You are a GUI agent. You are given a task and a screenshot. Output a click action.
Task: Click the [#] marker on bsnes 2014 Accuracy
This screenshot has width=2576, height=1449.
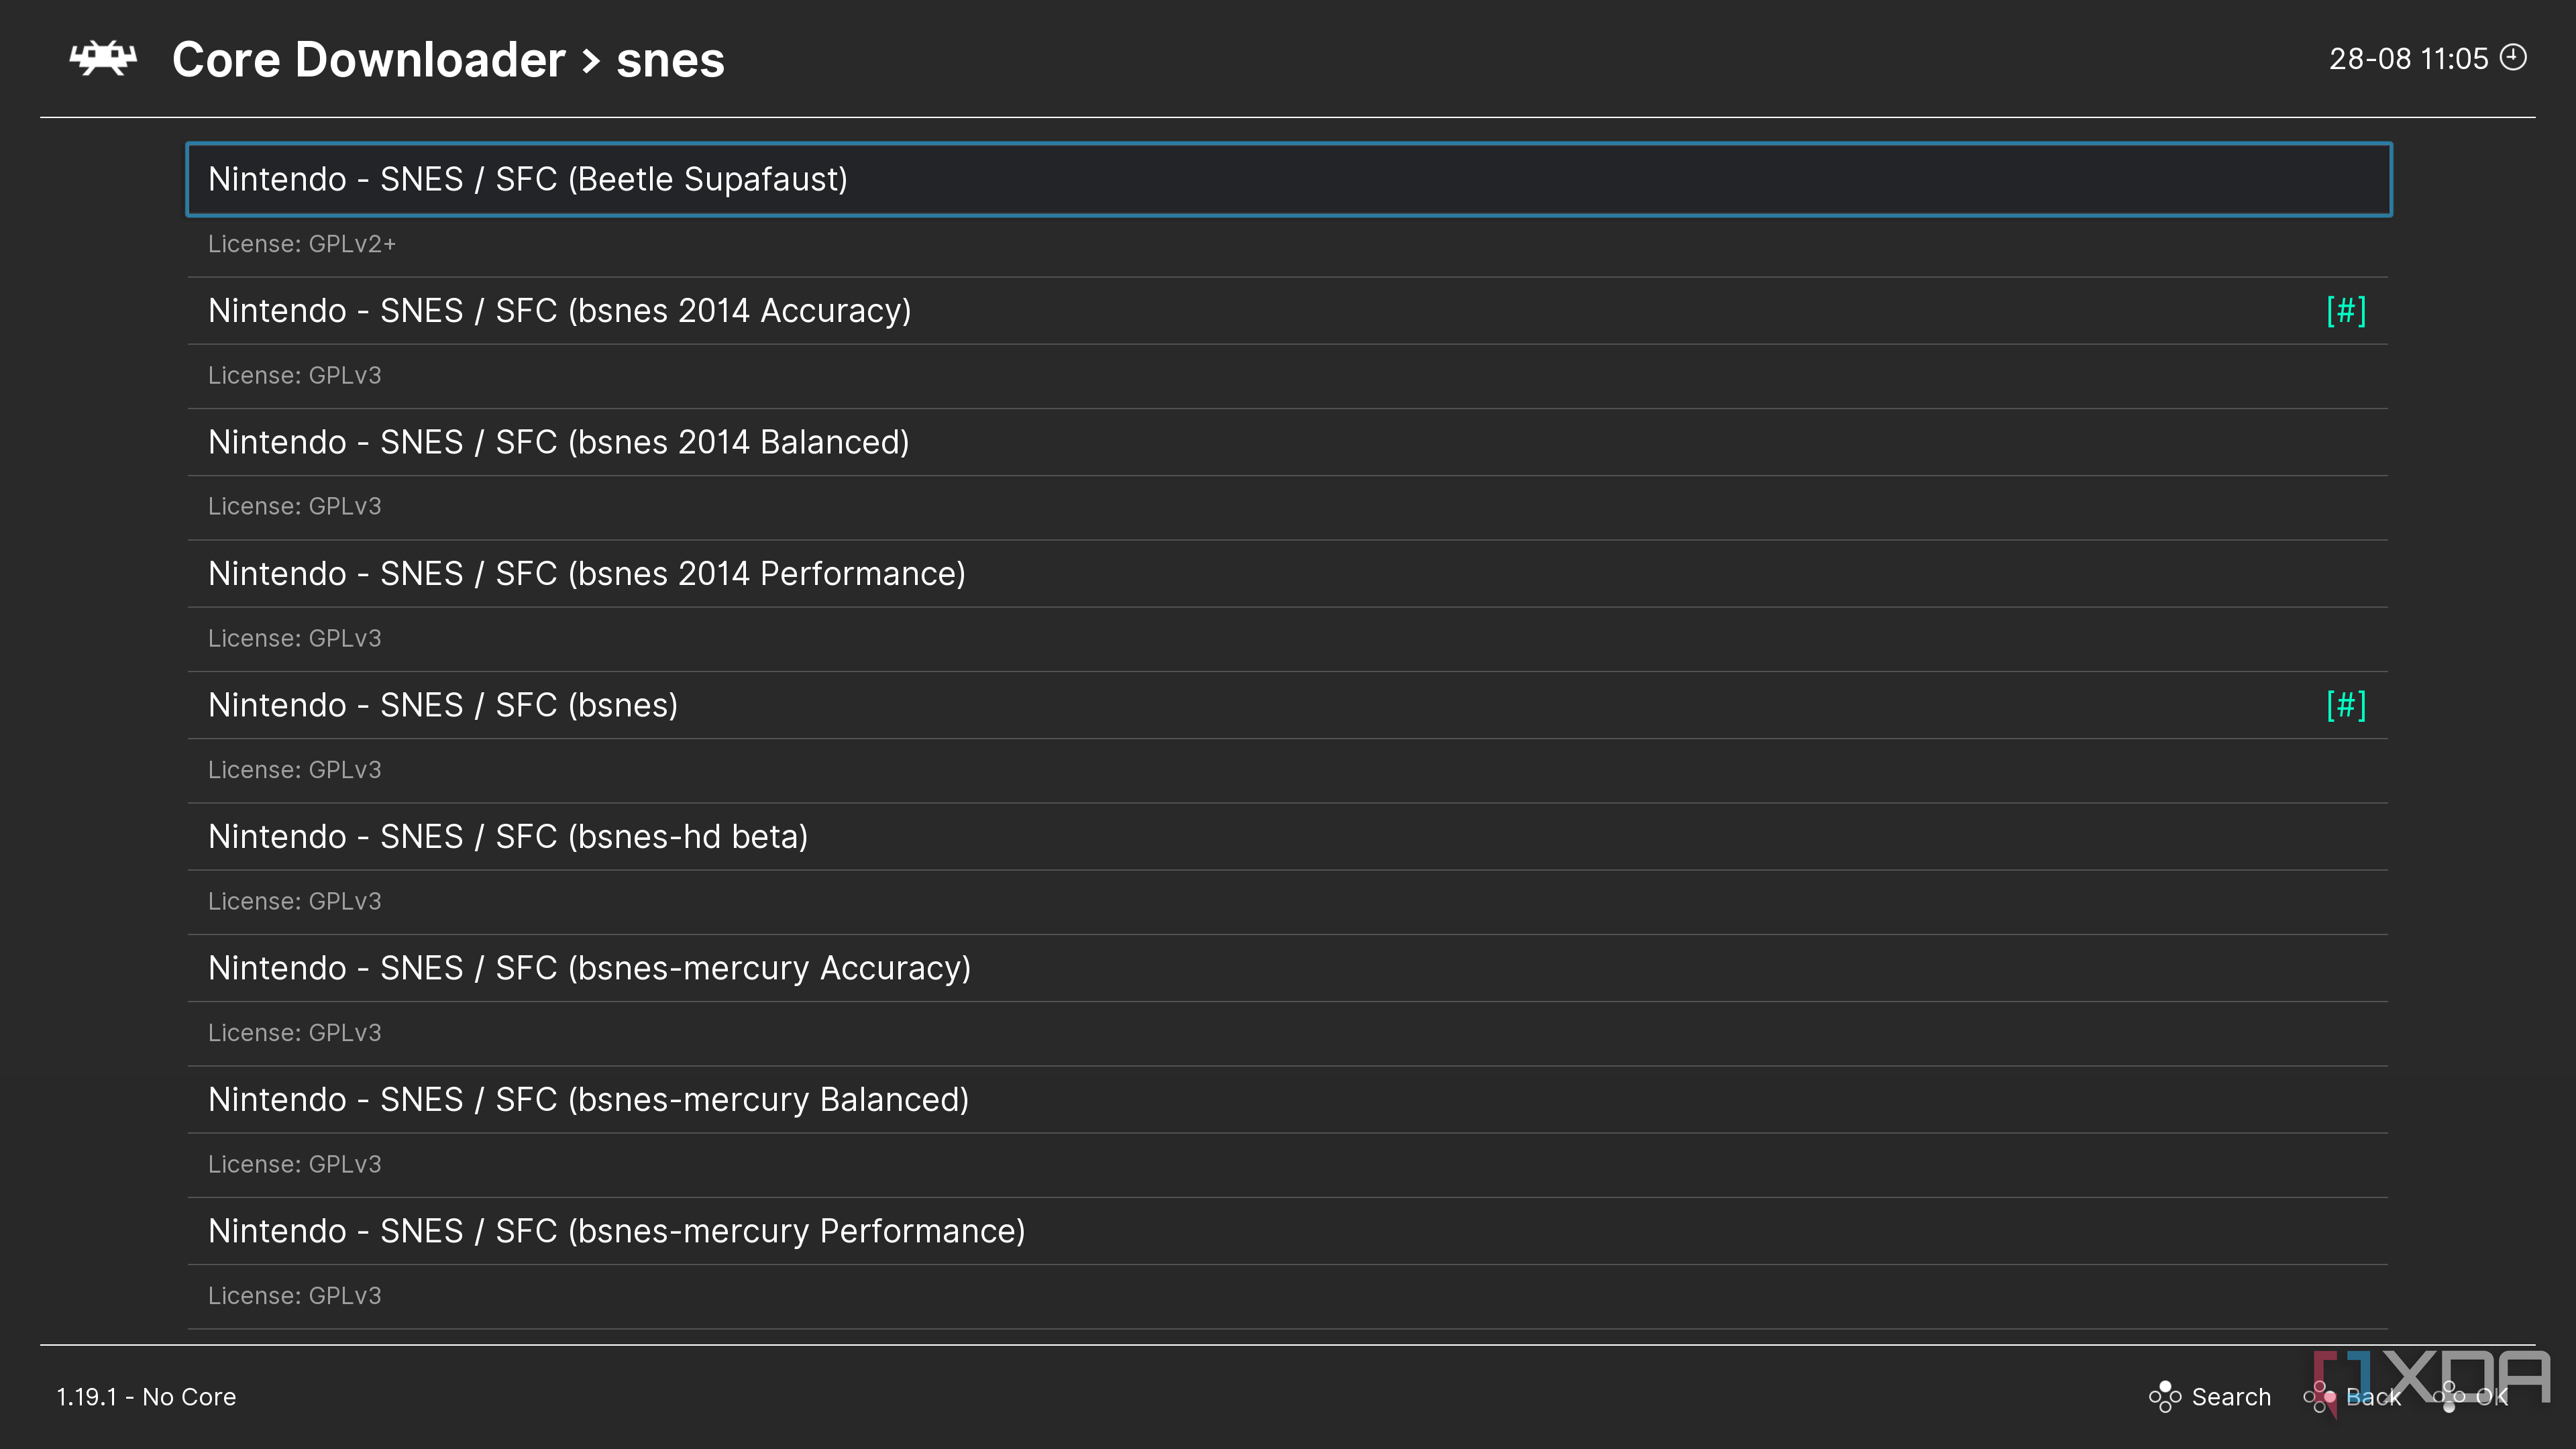click(x=2346, y=311)
